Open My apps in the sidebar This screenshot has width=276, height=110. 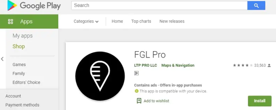point(23,36)
